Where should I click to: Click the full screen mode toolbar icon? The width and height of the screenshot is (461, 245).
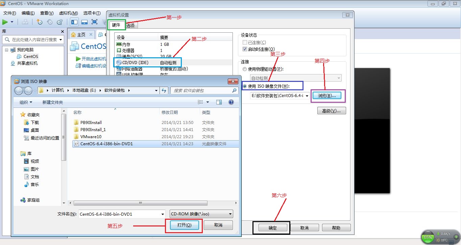[x=95, y=22]
